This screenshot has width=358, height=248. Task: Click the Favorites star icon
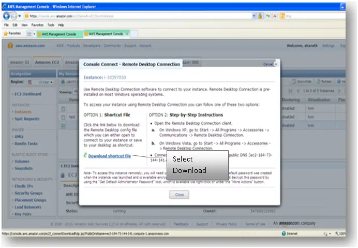6,34
